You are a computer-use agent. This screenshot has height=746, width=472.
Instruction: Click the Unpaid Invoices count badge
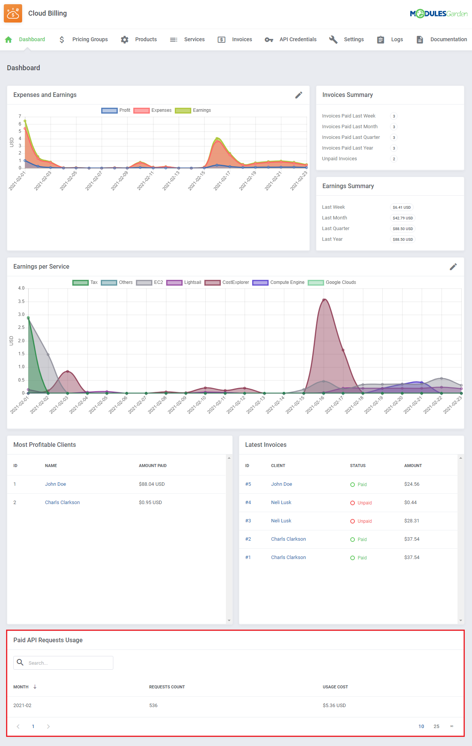(394, 159)
